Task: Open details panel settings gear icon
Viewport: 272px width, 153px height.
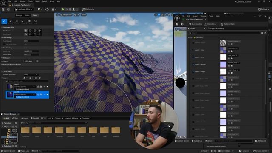Action: [265, 33]
